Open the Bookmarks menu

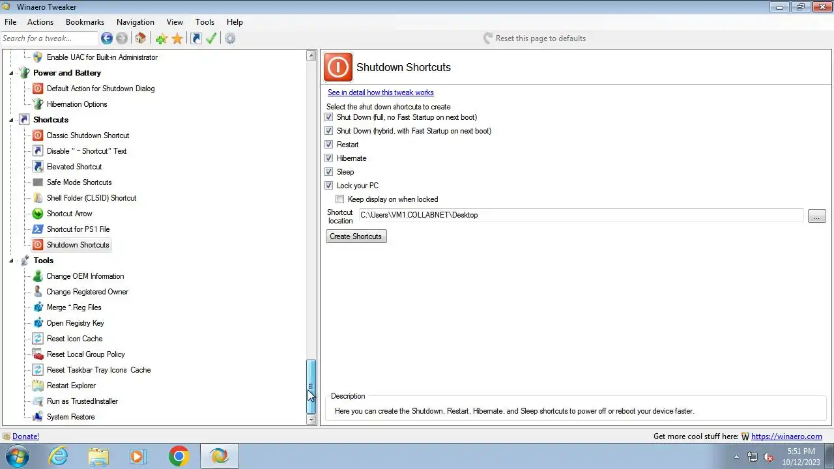85,22
